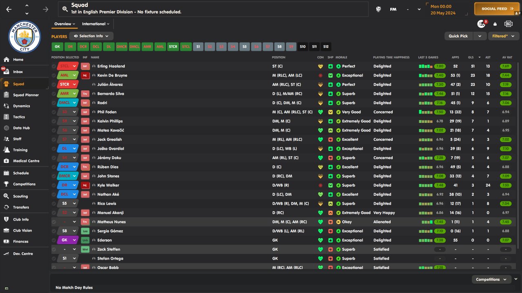Click the Quick Pick button
This screenshot has width=522, height=293.
(x=458, y=36)
